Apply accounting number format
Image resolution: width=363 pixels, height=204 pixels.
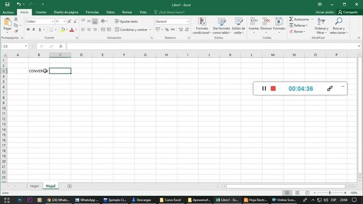158,29
